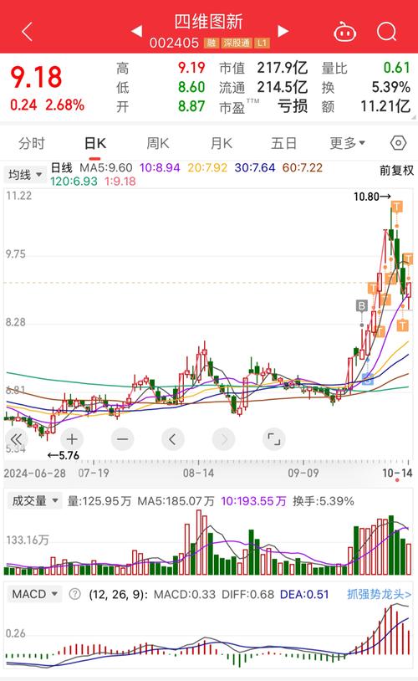Switch chart to fullscreen mode icon
The image size is (418, 681).
274,439
